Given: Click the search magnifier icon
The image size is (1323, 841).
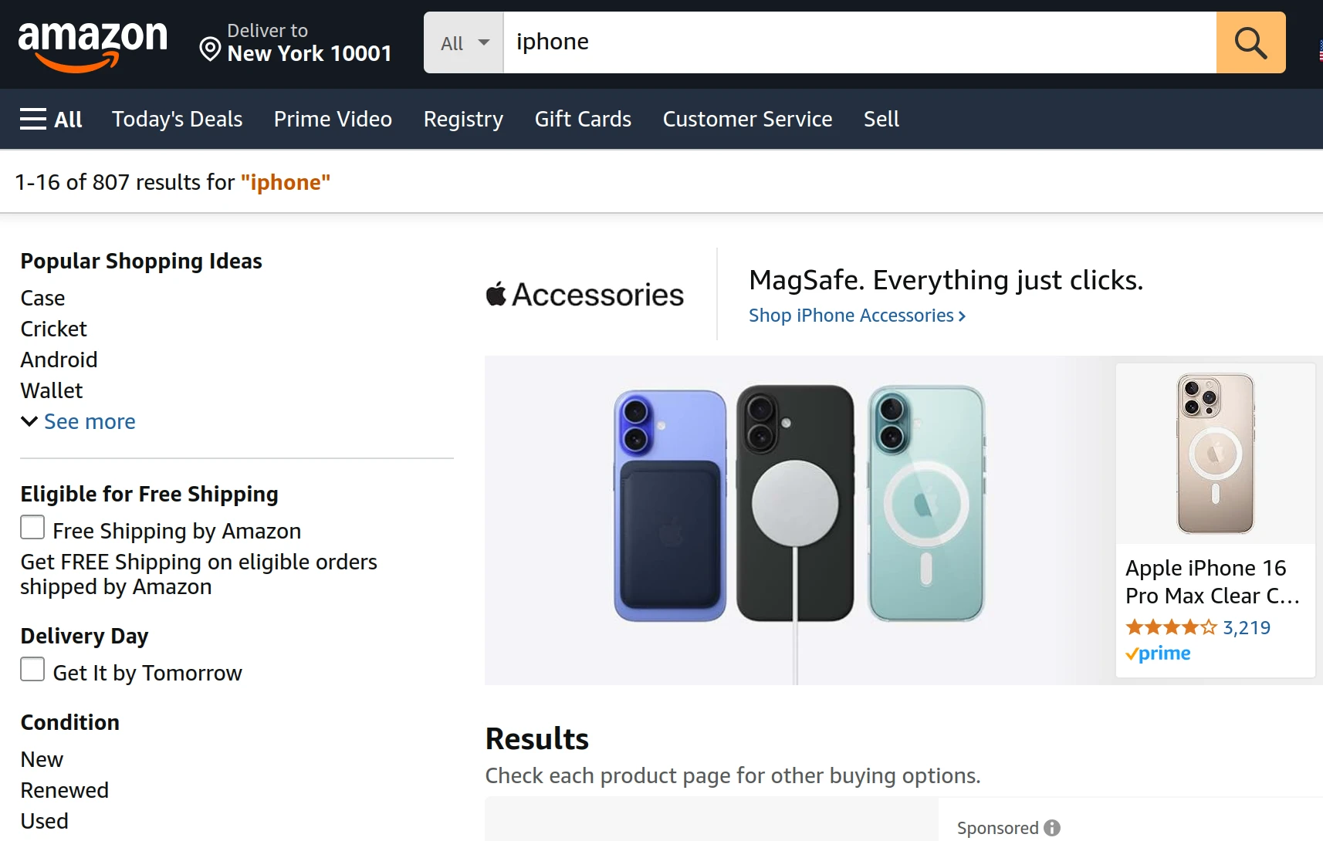Looking at the screenshot, I should click(1250, 42).
